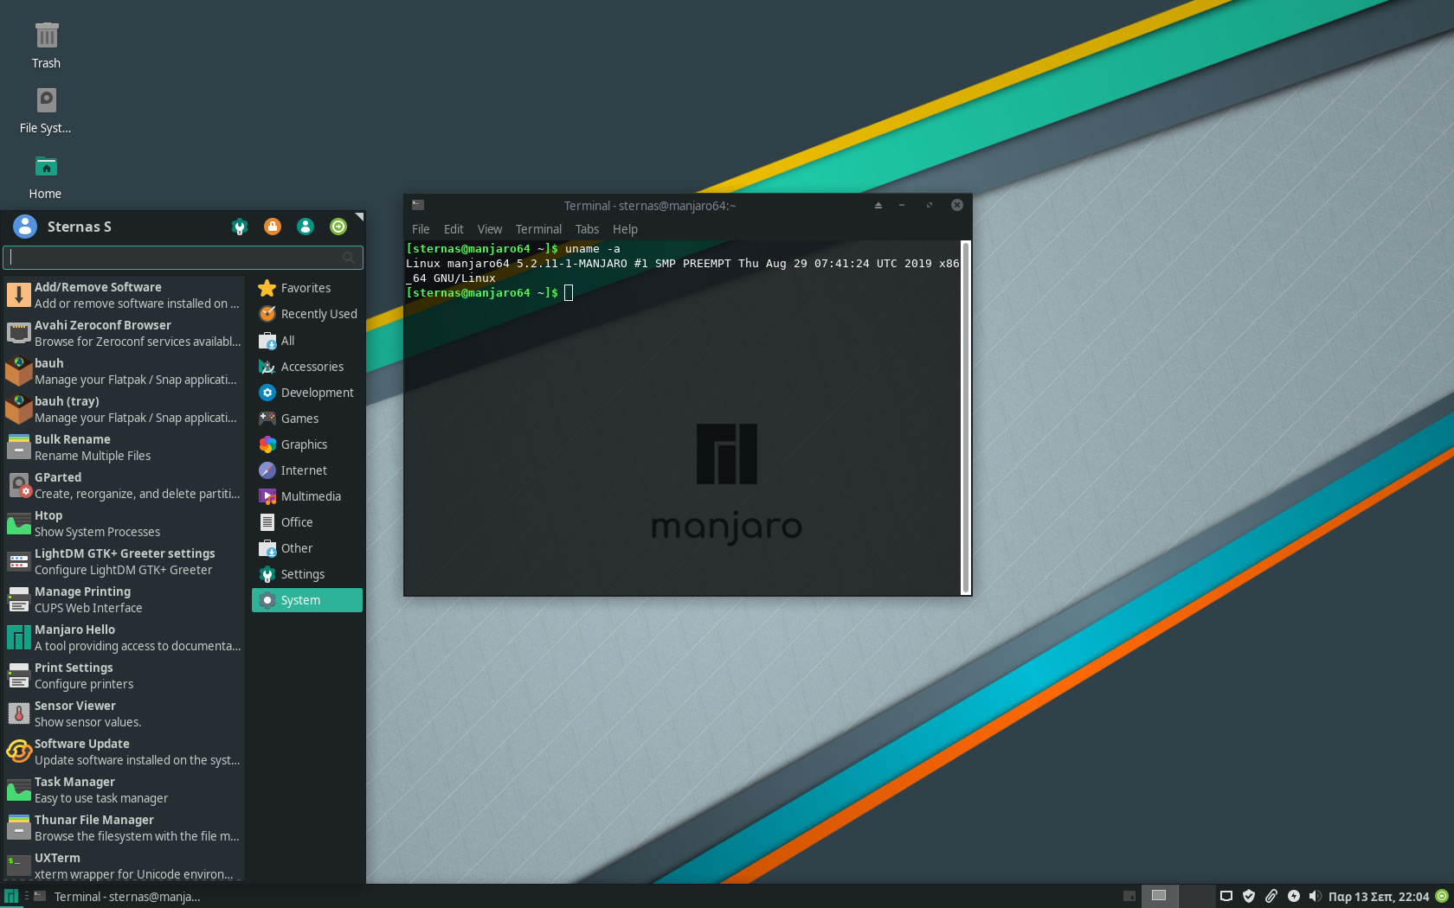
Task: Click the volume speaker tray icon
Action: tap(1315, 896)
